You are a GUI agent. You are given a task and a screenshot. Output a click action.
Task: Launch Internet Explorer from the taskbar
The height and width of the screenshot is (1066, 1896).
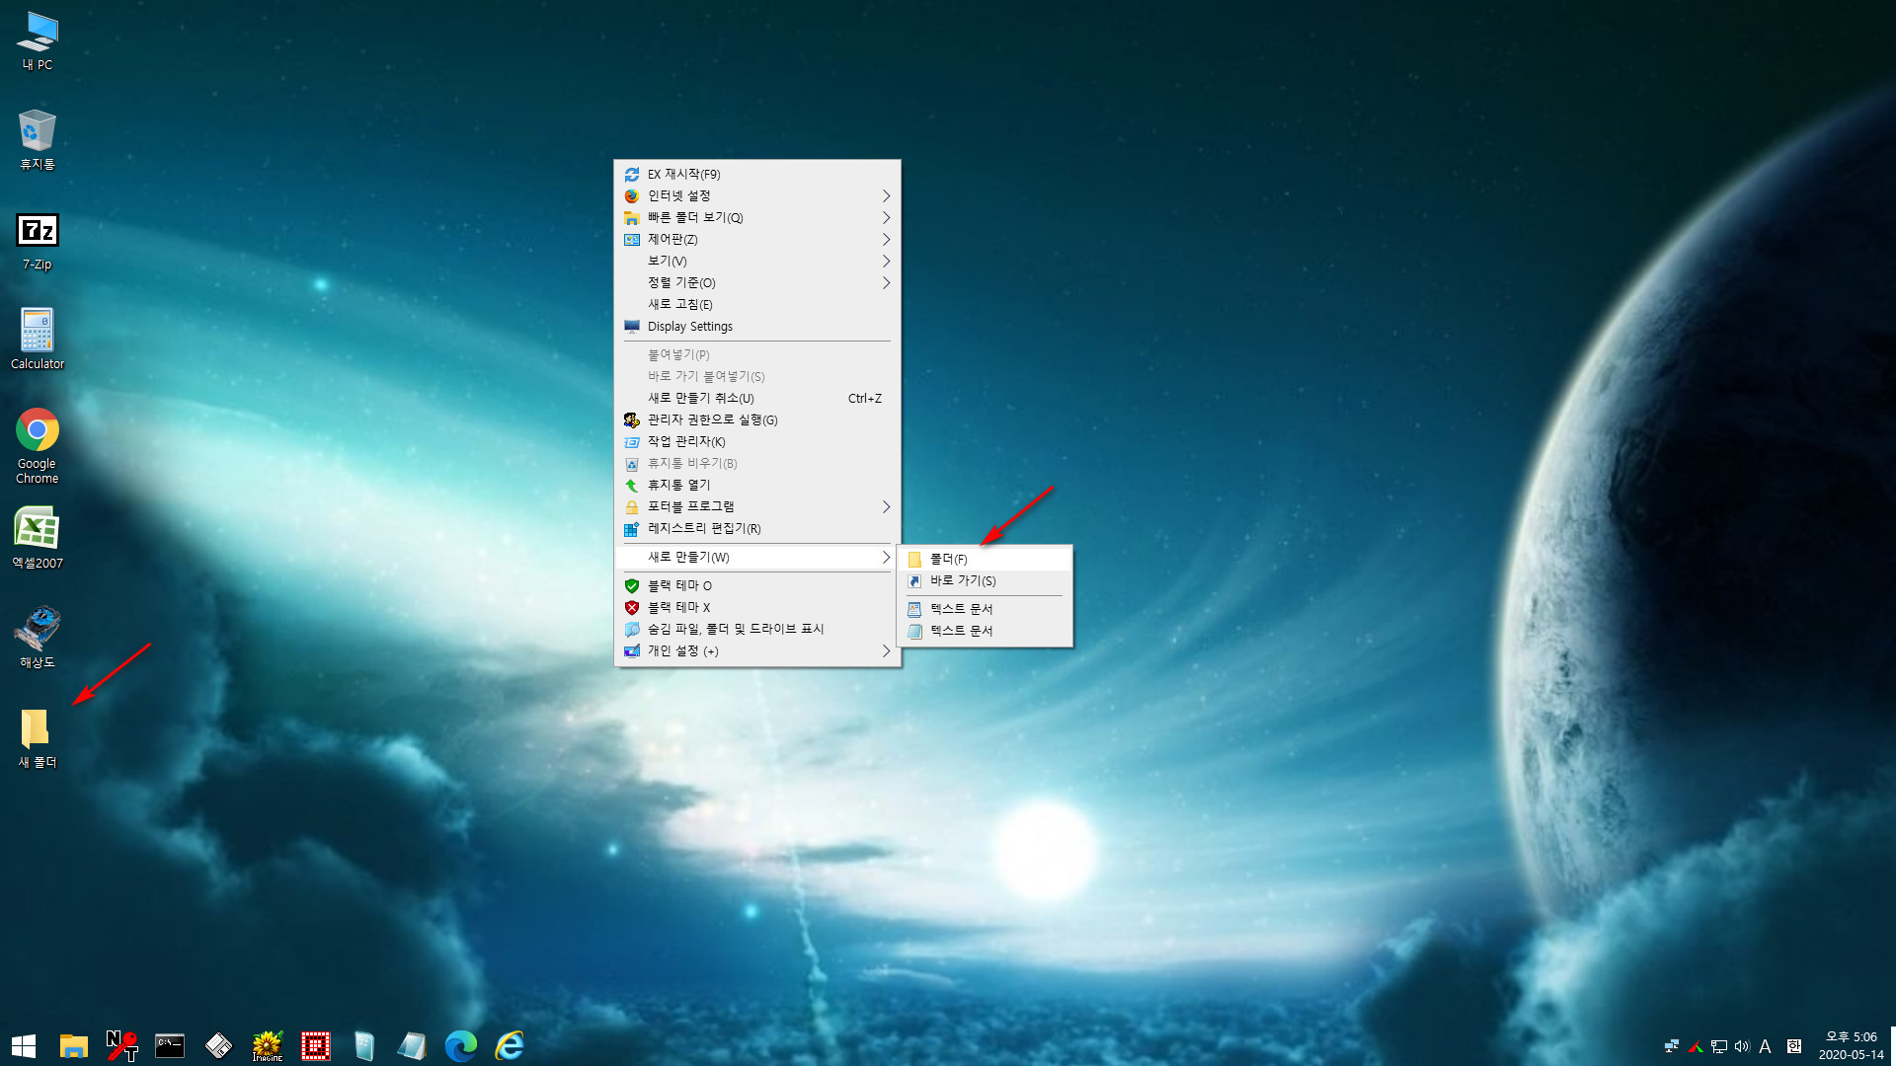tap(510, 1045)
